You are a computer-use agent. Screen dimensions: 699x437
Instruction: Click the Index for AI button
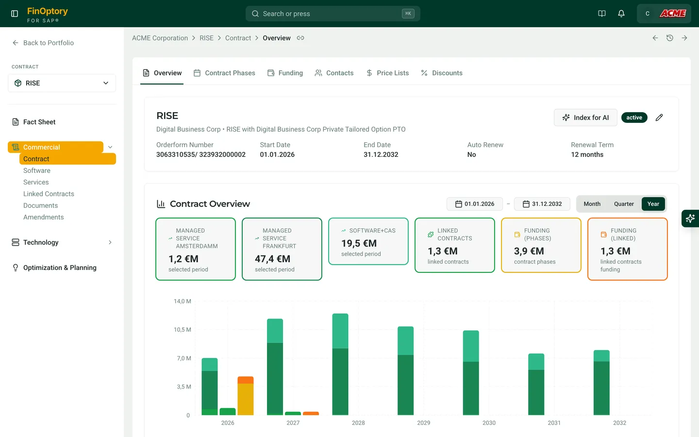pos(585,117)
